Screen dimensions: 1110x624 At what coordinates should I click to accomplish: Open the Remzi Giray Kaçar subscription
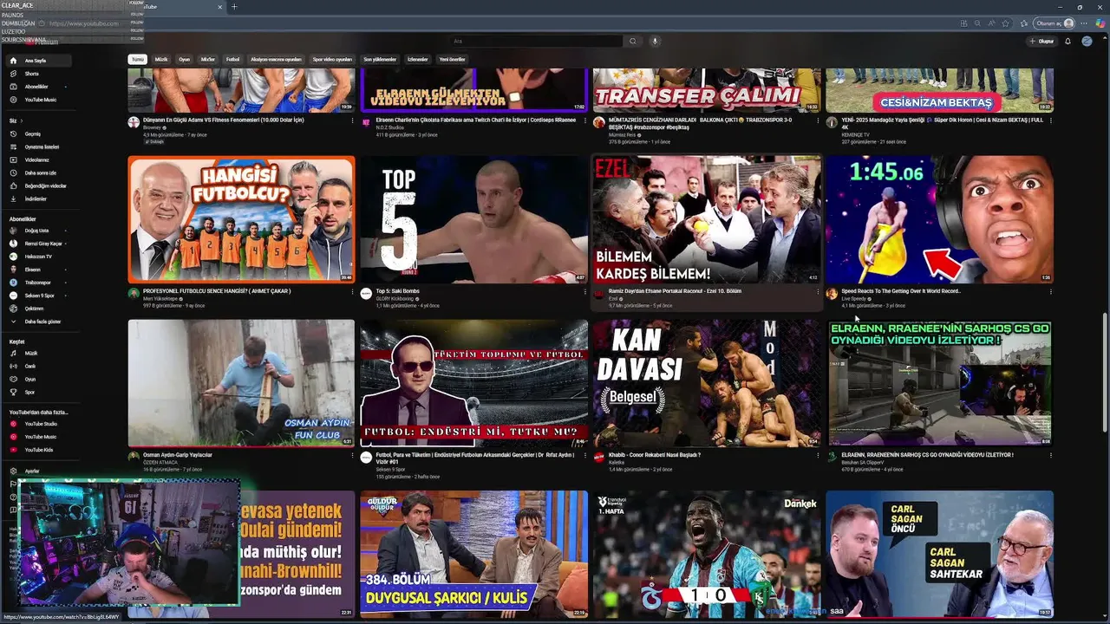click(x=39, y=244)
